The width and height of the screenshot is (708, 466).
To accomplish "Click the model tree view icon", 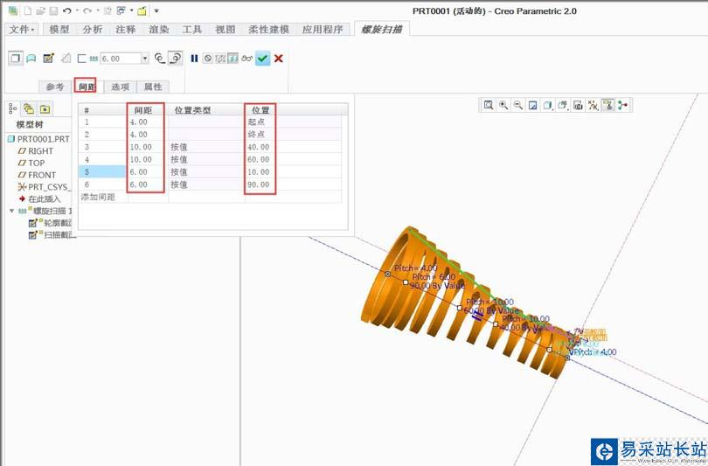I will coord(12,108).
